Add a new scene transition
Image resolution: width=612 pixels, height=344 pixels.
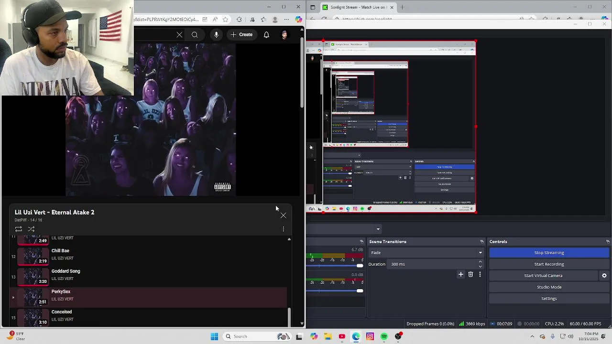point(461,275)
